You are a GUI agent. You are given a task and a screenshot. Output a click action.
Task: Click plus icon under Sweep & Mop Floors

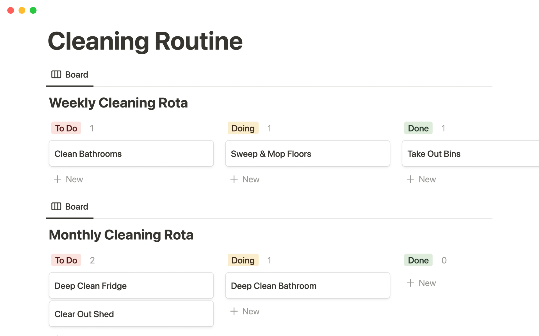click(x=234, y=179)
